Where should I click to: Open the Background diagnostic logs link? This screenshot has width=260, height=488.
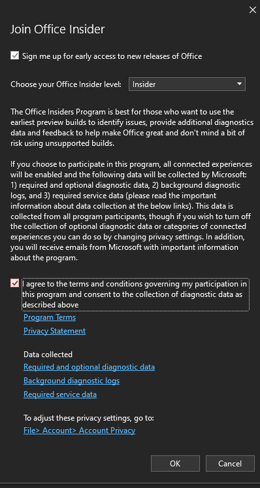click(x=71, y=381)
